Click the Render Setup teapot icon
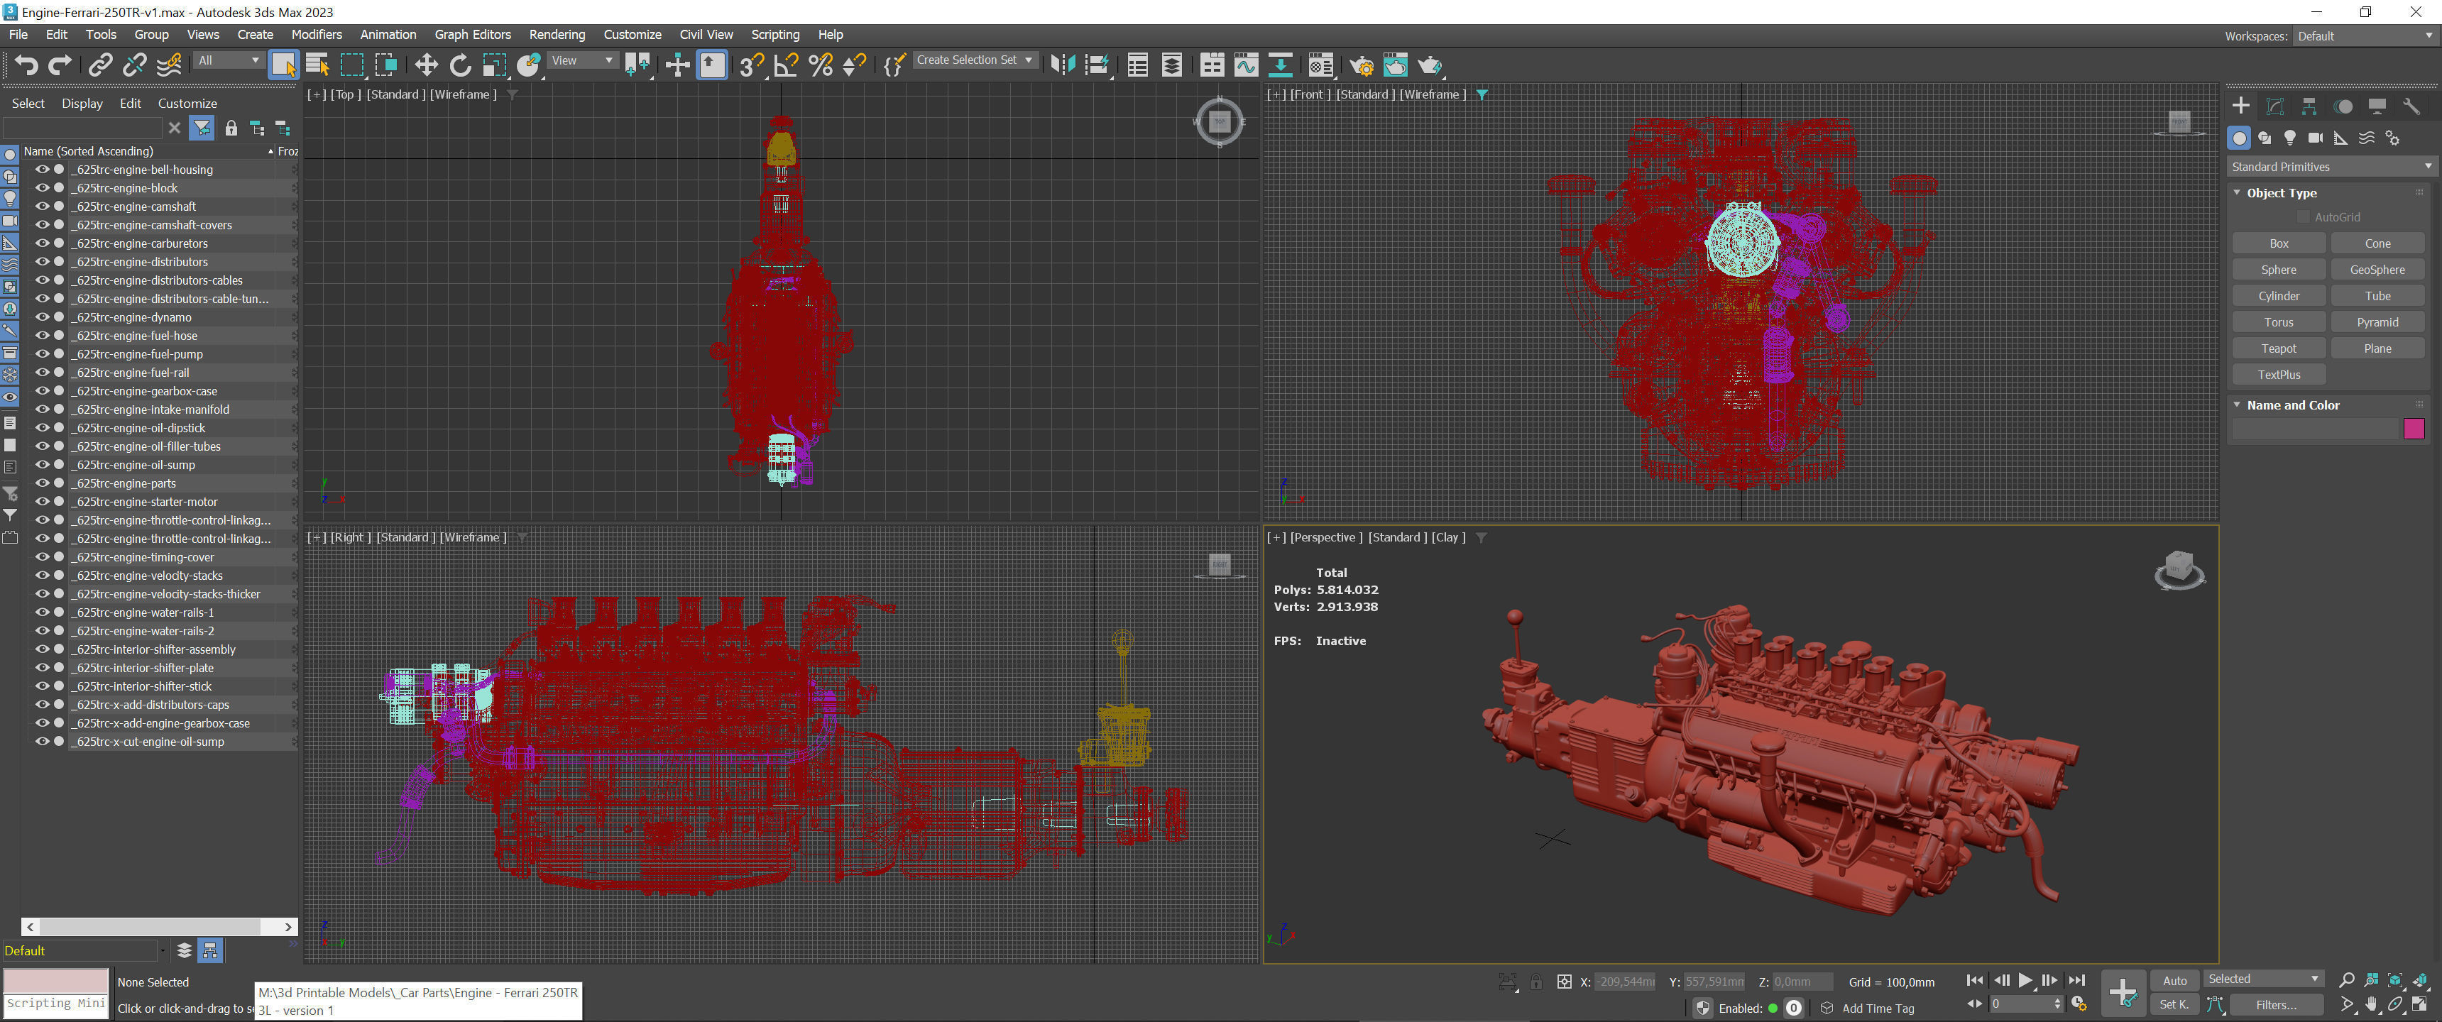This screenshot has width=2442, height=1022. tap(1362, 65)
